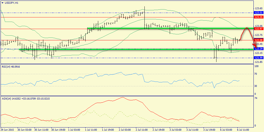This screenshot has height=132, width=264.
Task: Select the 123.51 blue price label
Action: 258,13
